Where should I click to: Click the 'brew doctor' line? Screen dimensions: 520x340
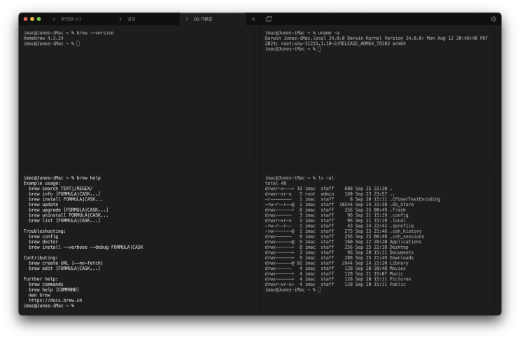(x=43, y=241)
